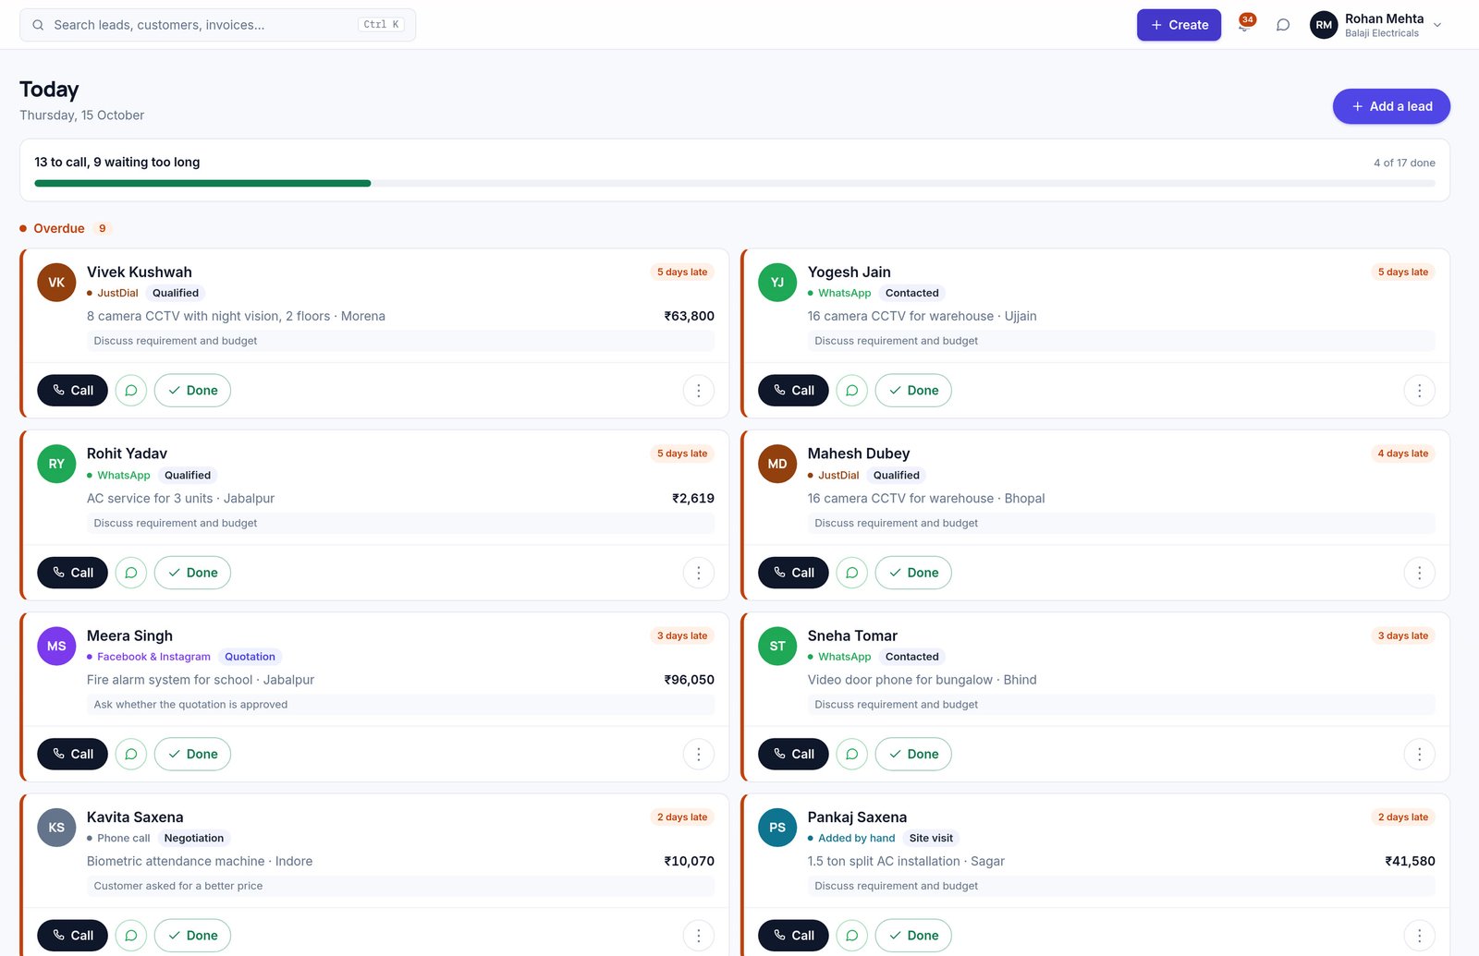Viewport: 1479px width, 956px height.
Task: Message Rohit Yadav using chat icon
Action: (131, 573)
